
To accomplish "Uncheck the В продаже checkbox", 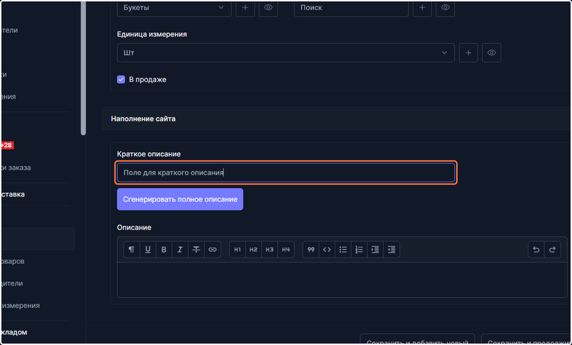I will click(121, 80).
